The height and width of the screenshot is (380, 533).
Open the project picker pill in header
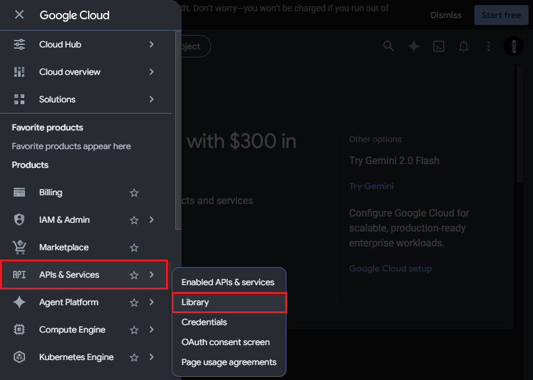pyautogui.click(x=196, y=46)
